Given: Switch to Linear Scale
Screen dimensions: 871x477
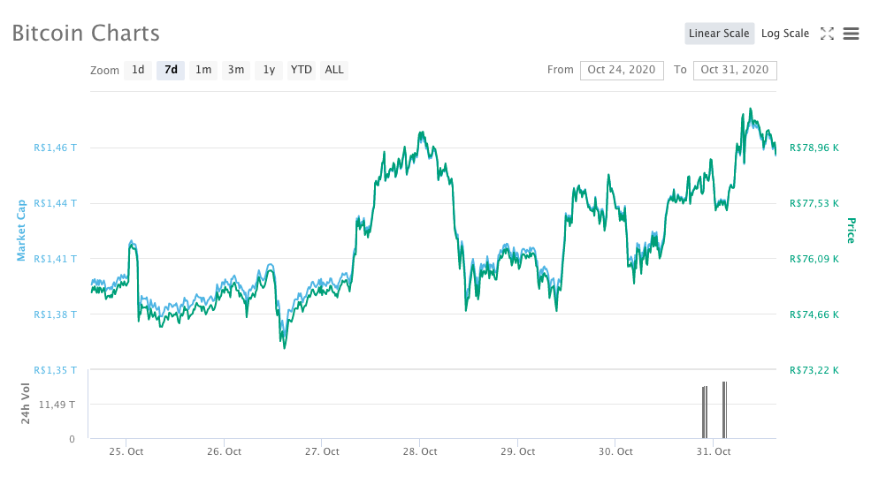Looking at the screenshot, I should pos(720,34).
